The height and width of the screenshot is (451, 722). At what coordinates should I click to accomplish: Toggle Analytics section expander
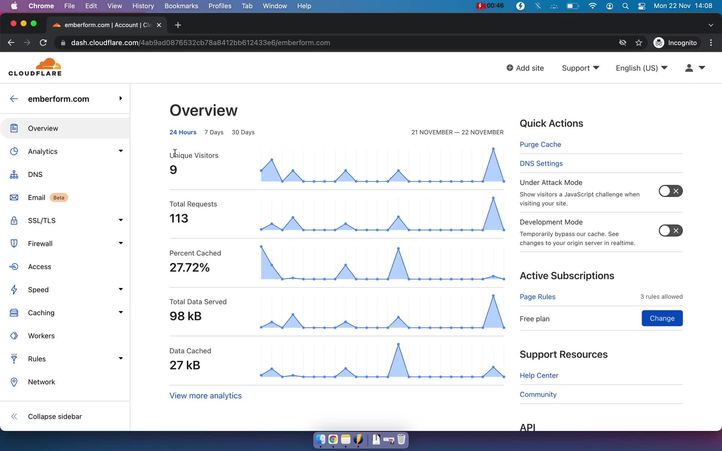point(120,151)
